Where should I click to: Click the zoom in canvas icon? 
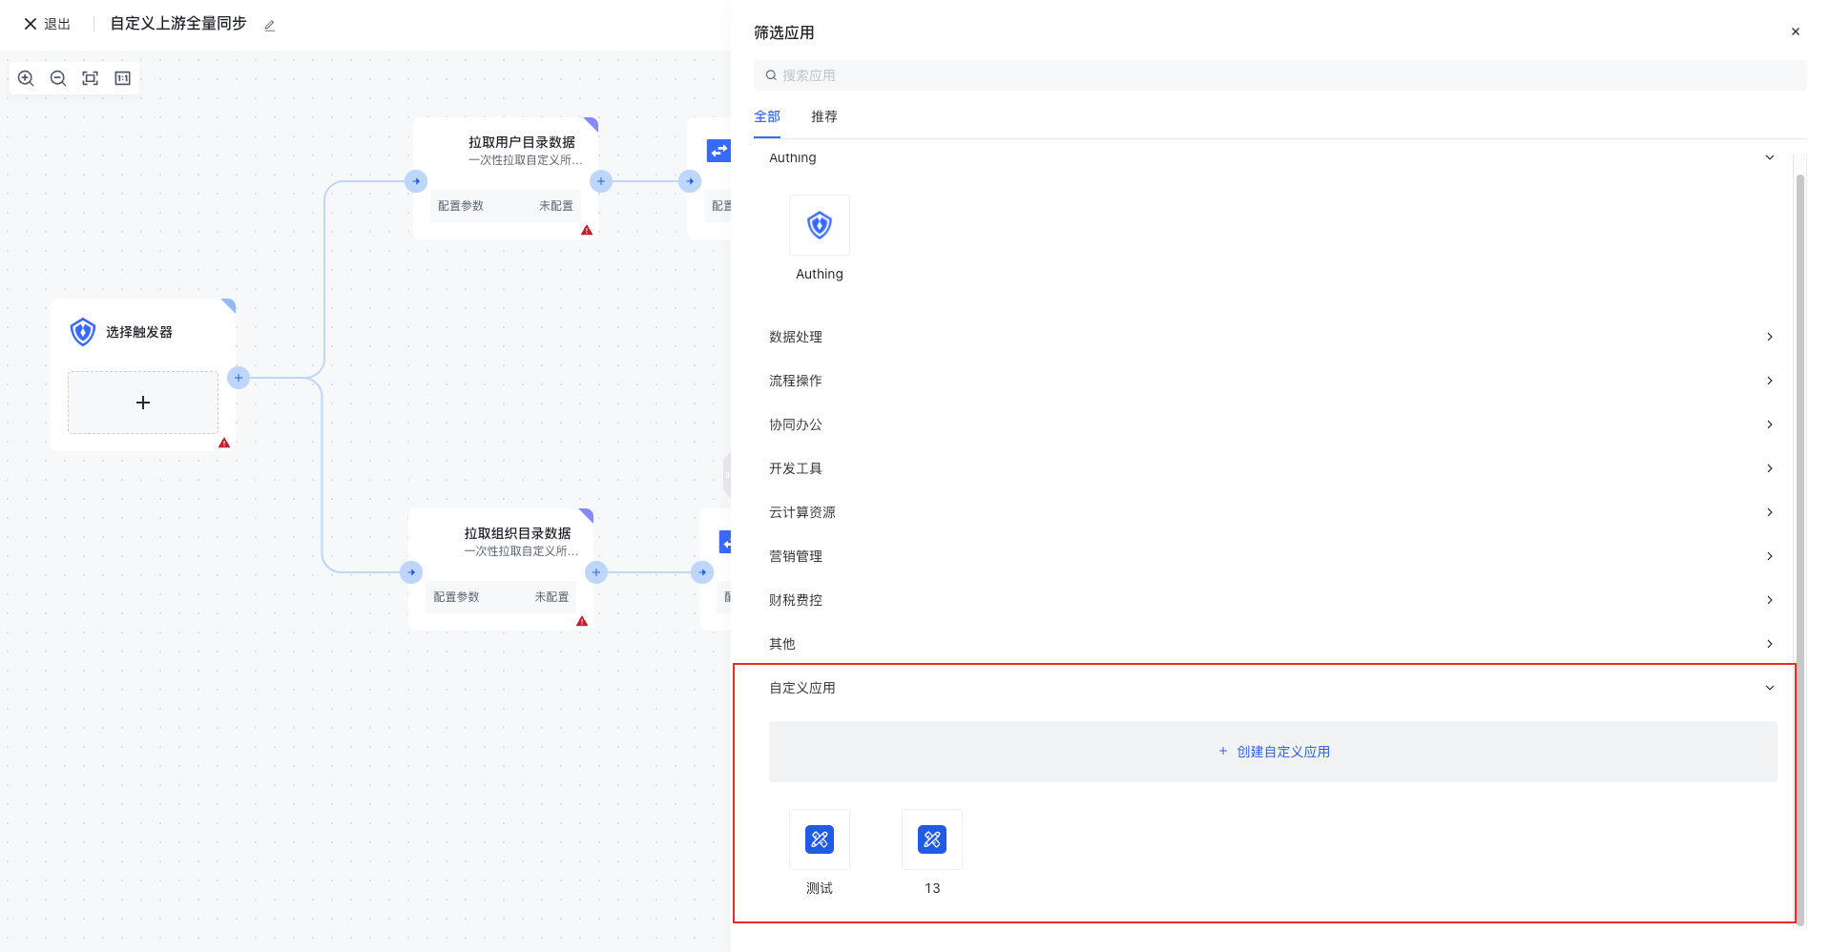click(26, 78)
